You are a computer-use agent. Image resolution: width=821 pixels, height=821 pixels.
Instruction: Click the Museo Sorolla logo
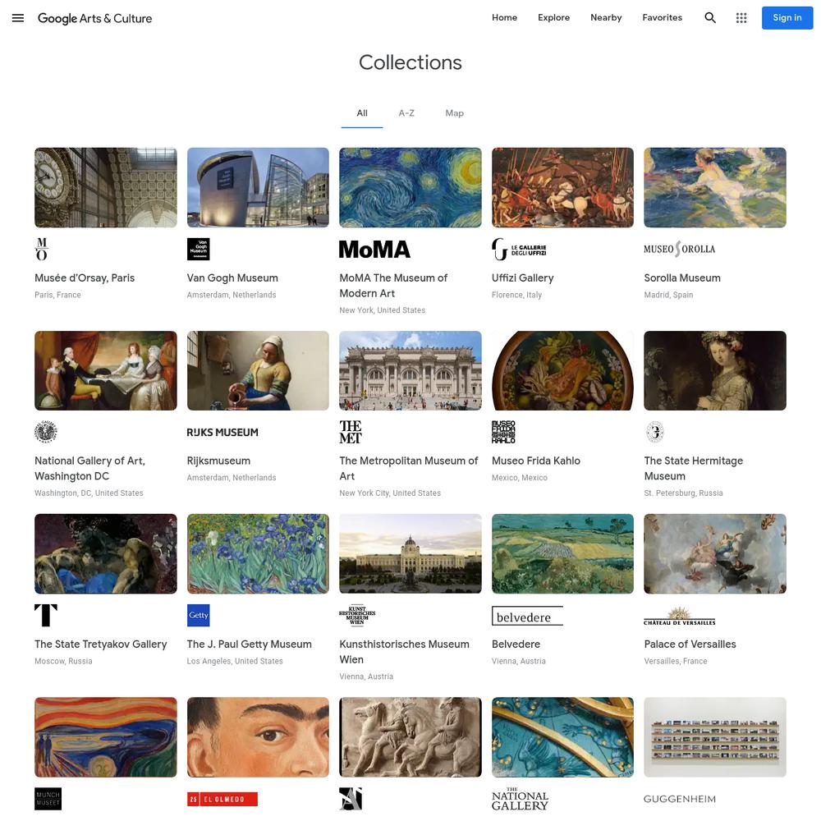click(679, 250)
